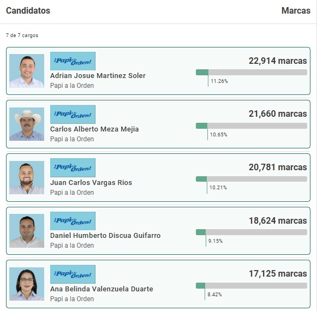Click Papi a la Orden logo above Carlos Alberto
Screen dimensions: 317x311
coord(73,114)
